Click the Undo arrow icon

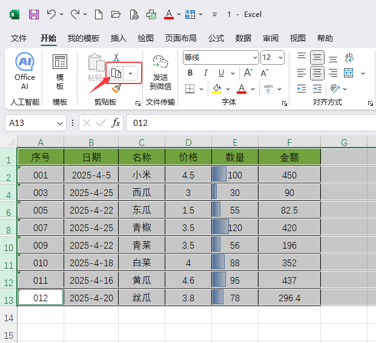pos(51,14)
